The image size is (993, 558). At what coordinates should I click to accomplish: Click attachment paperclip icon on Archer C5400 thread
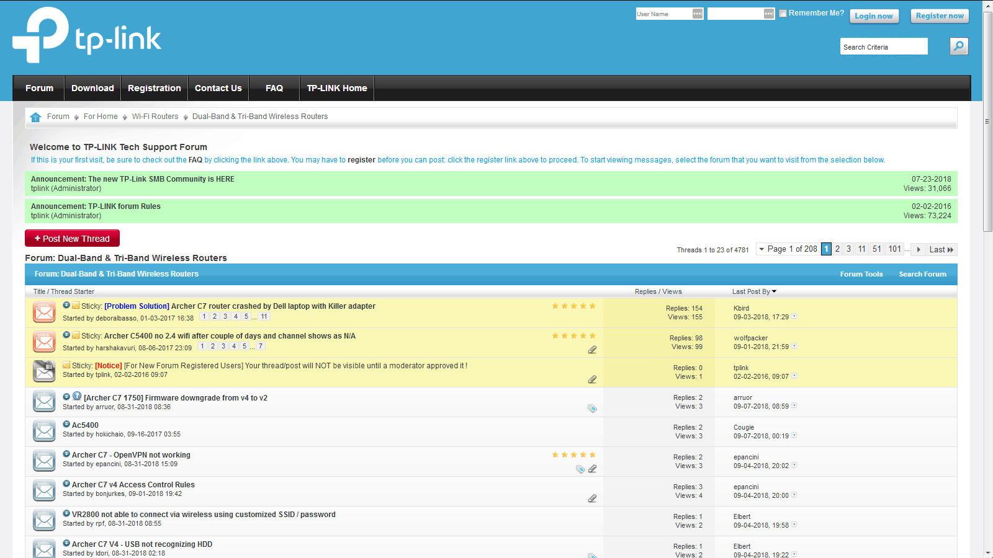[592, 350]
